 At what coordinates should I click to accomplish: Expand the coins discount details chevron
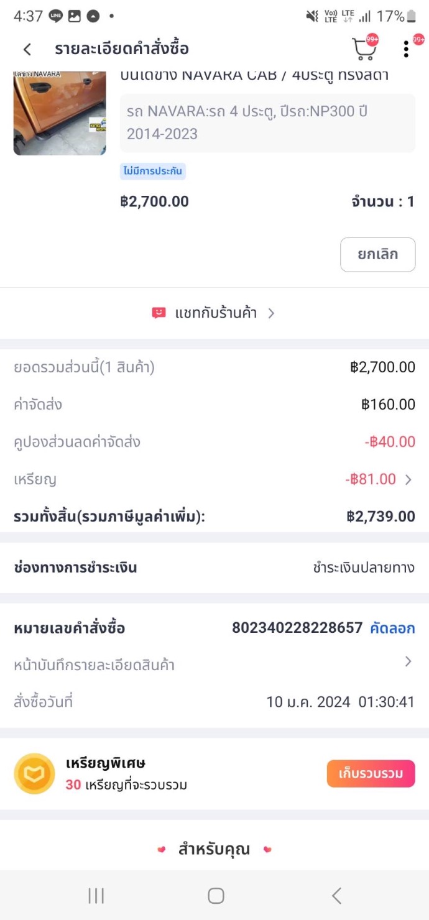(408, 479)
